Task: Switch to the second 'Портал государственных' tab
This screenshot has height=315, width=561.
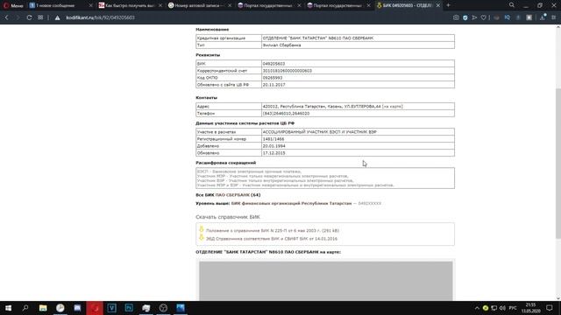Action: (337, 5)
